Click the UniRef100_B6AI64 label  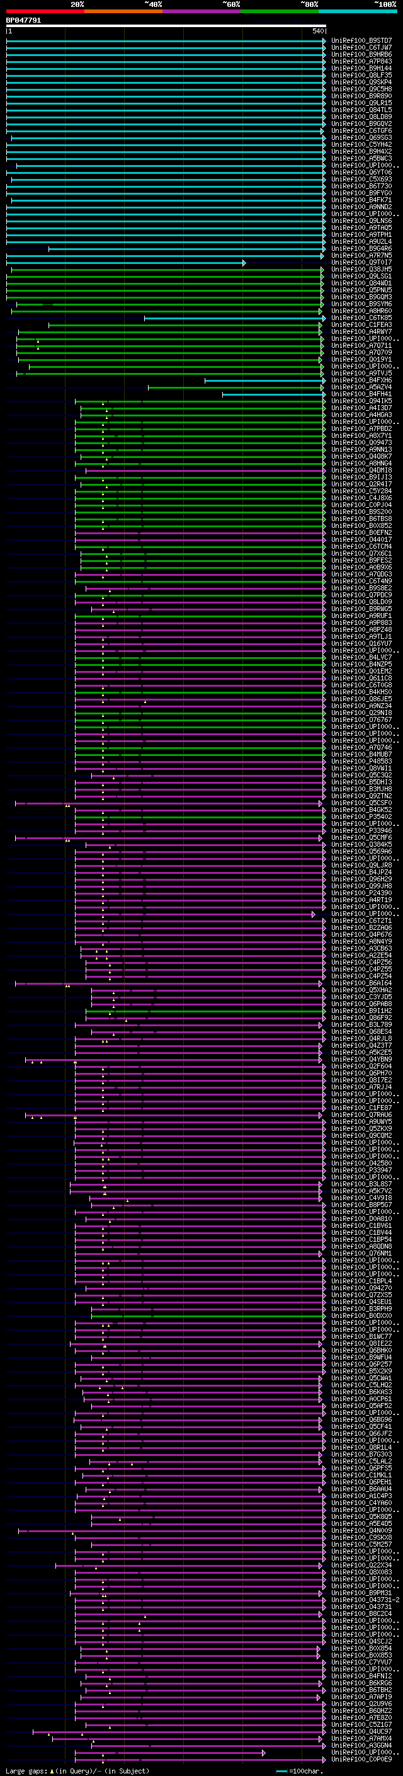click(x=361, y=983)
